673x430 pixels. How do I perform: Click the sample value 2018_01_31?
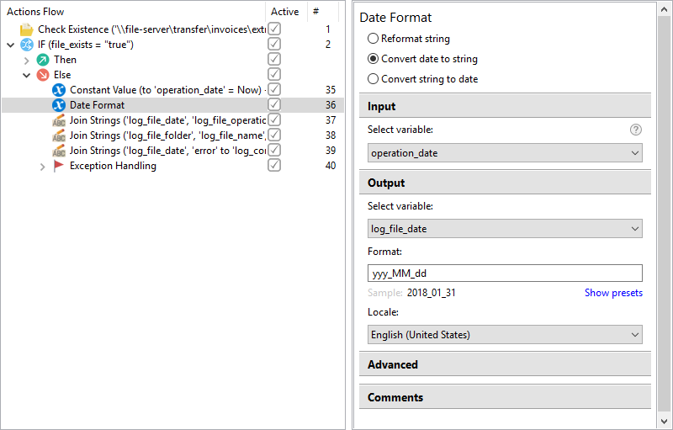coord(432,293)
